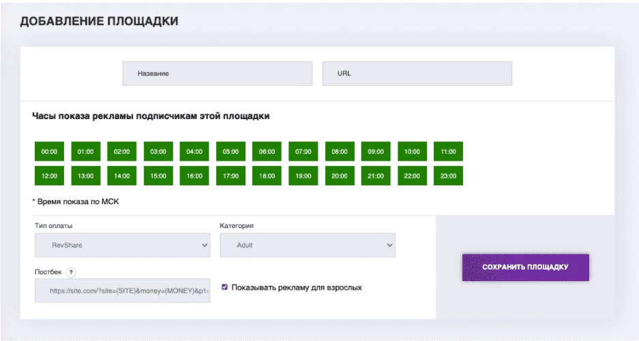Select the 15:00 hour tile
The image size is (639, 341).
pyautogui.click(x=158, y=176)
